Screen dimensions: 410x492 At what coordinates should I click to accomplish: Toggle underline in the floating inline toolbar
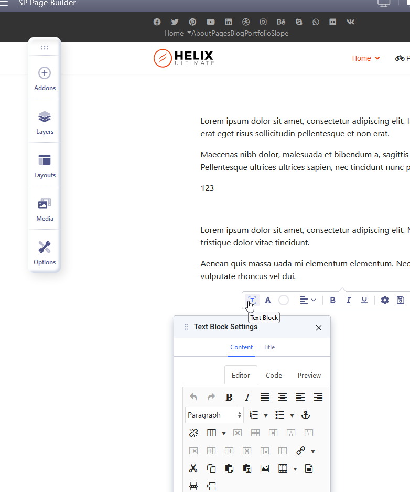click(x=364, y=300)
